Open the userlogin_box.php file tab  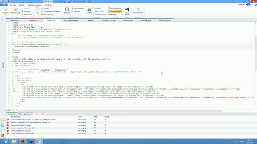(109, 20)
